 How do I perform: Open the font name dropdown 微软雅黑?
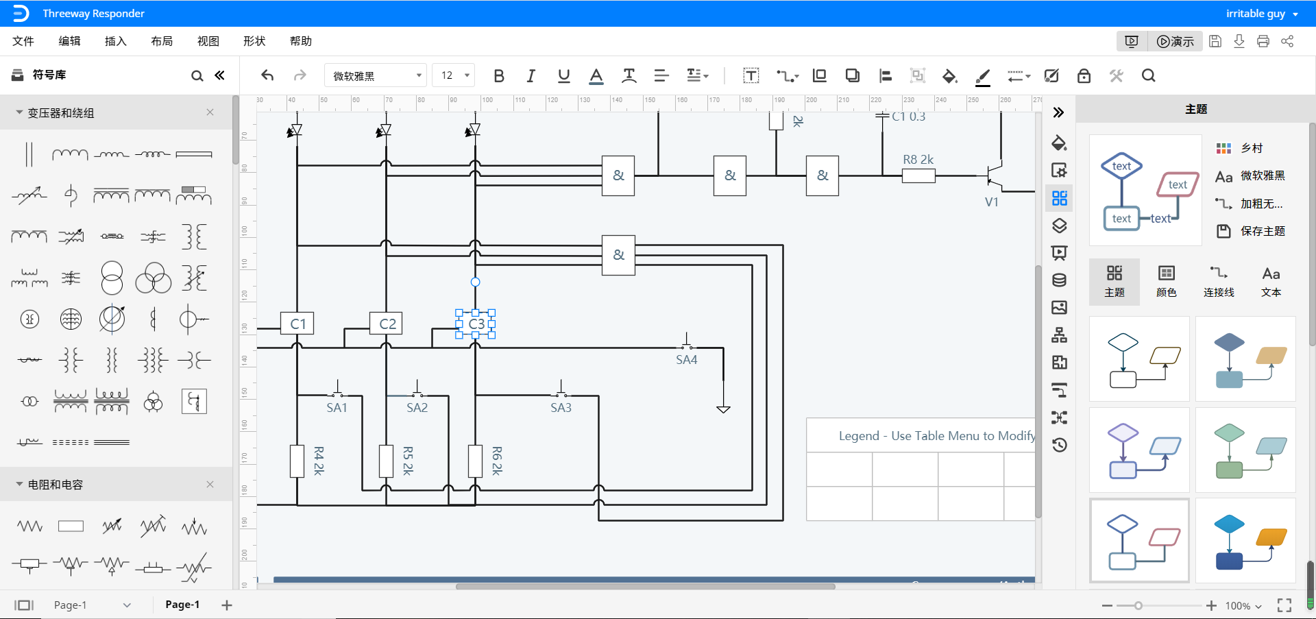376,75
